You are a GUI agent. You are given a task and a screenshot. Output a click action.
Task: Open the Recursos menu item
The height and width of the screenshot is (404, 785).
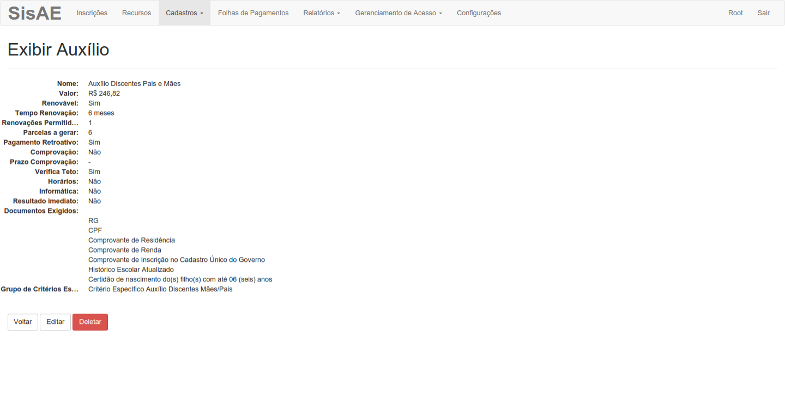137,13
